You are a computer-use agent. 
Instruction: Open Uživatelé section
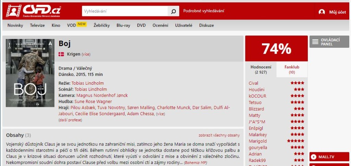184,25
